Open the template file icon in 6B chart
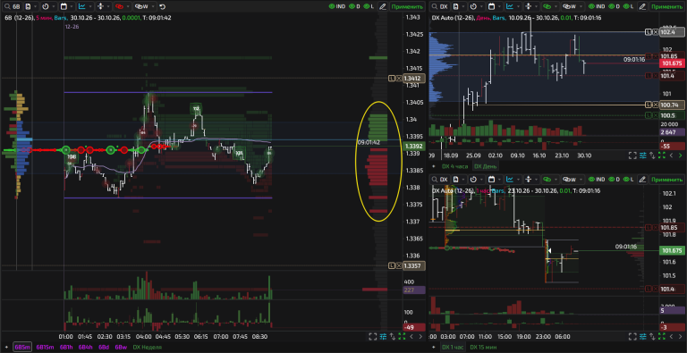Image resolution: width=687 pixels, height=353 pixels. [x=28, y=6]
